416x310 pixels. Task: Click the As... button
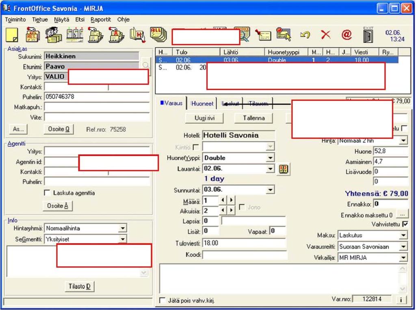18,129
